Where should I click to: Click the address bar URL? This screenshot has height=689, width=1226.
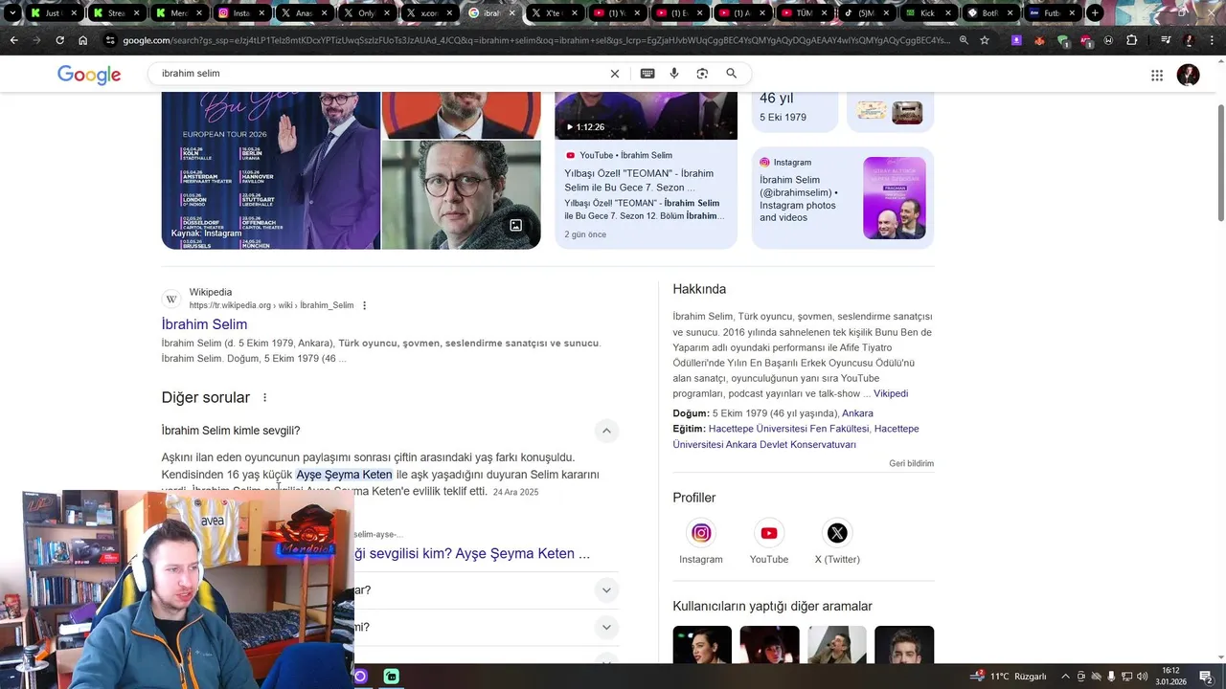(x=536, y=40)
